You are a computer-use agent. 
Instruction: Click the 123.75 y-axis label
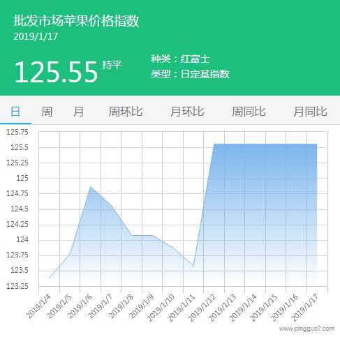coord(17,255)
